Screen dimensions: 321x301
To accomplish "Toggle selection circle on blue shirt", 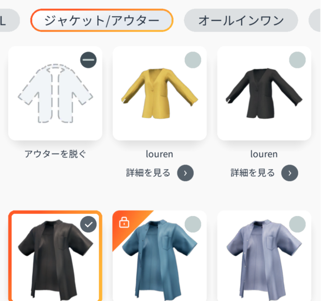I will (193, 224).
